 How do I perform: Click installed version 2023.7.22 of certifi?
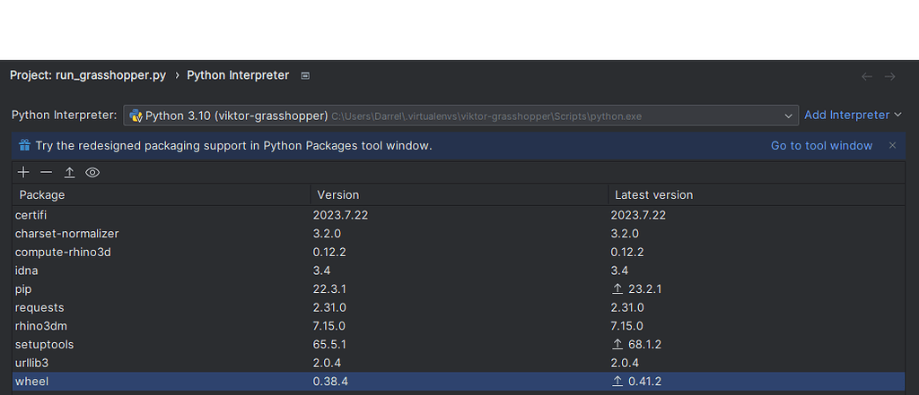(x=340, y=215)
